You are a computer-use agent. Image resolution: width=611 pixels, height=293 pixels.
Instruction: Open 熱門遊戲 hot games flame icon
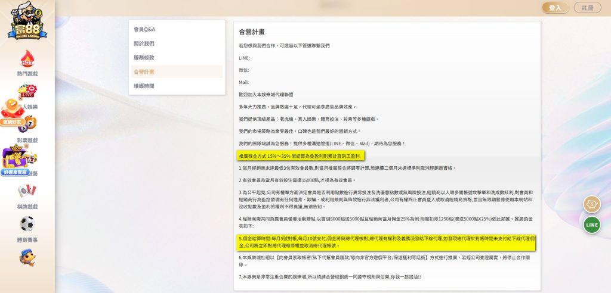pyautogui.click(x=27, y=59)
